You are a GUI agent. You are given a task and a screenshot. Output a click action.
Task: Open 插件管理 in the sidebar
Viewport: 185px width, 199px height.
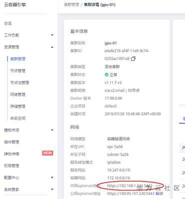click(x=11, y=142)
